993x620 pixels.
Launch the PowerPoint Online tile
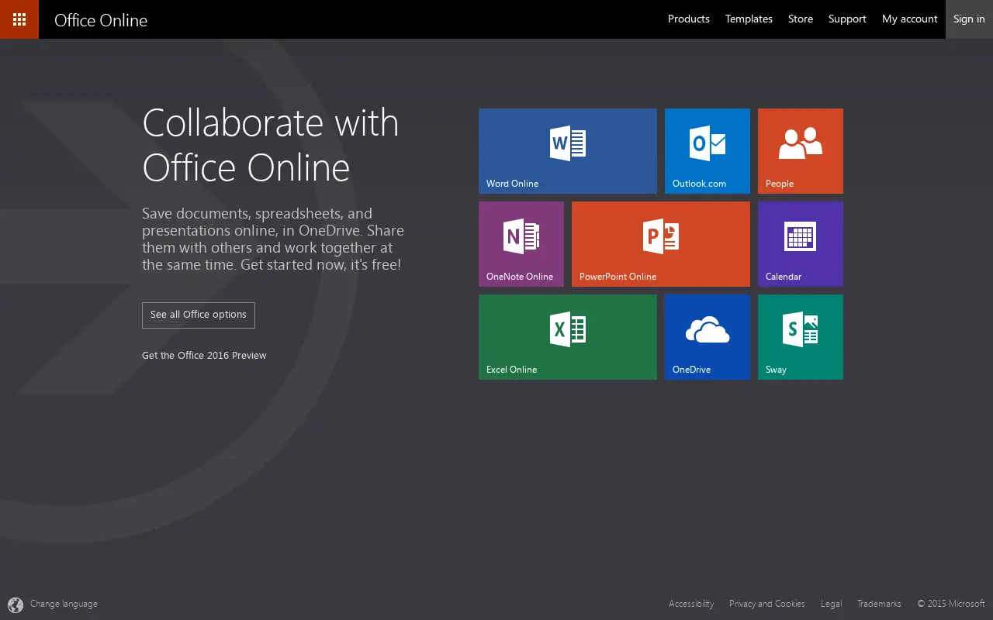pyautogui.click(x=661, y=244)
